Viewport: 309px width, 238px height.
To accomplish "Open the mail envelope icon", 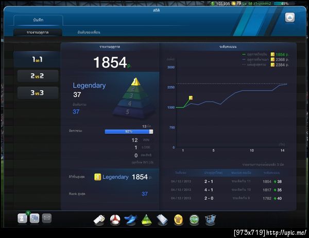I will pos(47,218).
